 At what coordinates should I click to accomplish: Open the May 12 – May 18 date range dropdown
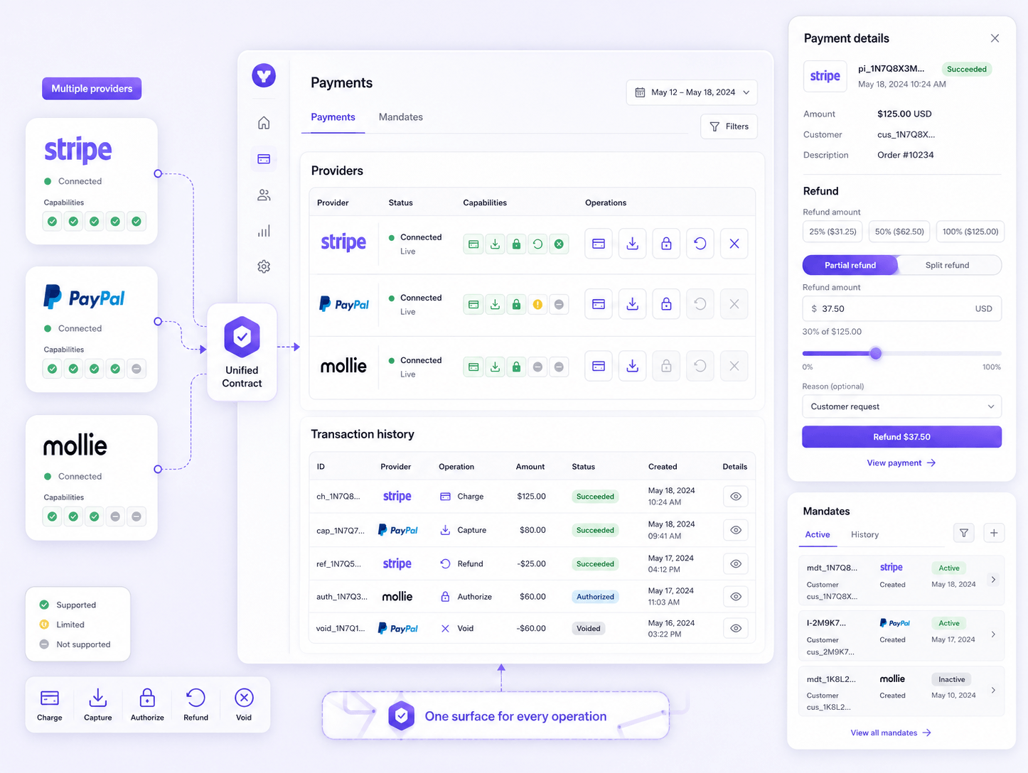pos(692,92)
